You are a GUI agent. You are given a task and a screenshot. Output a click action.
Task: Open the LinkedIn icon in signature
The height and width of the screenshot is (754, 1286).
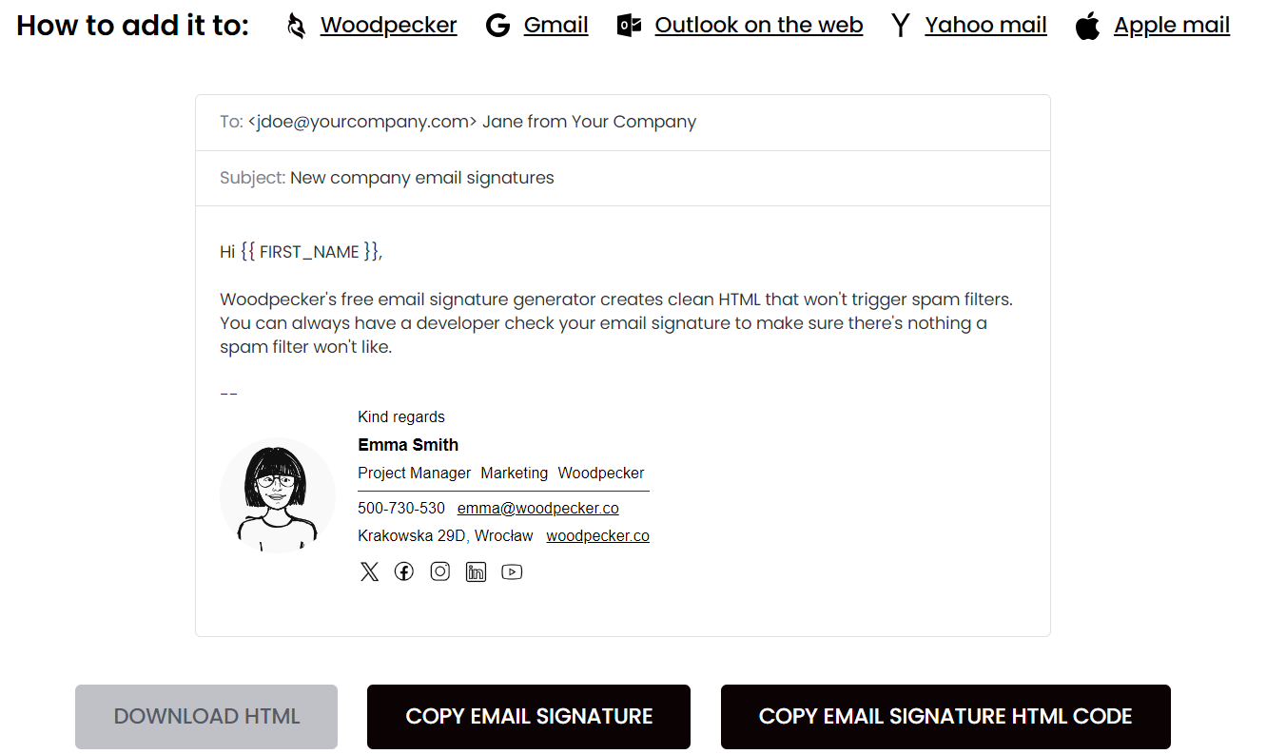point(476,571)
